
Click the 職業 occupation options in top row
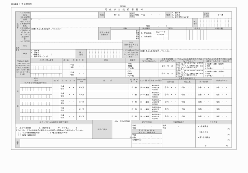click(187, 15)
